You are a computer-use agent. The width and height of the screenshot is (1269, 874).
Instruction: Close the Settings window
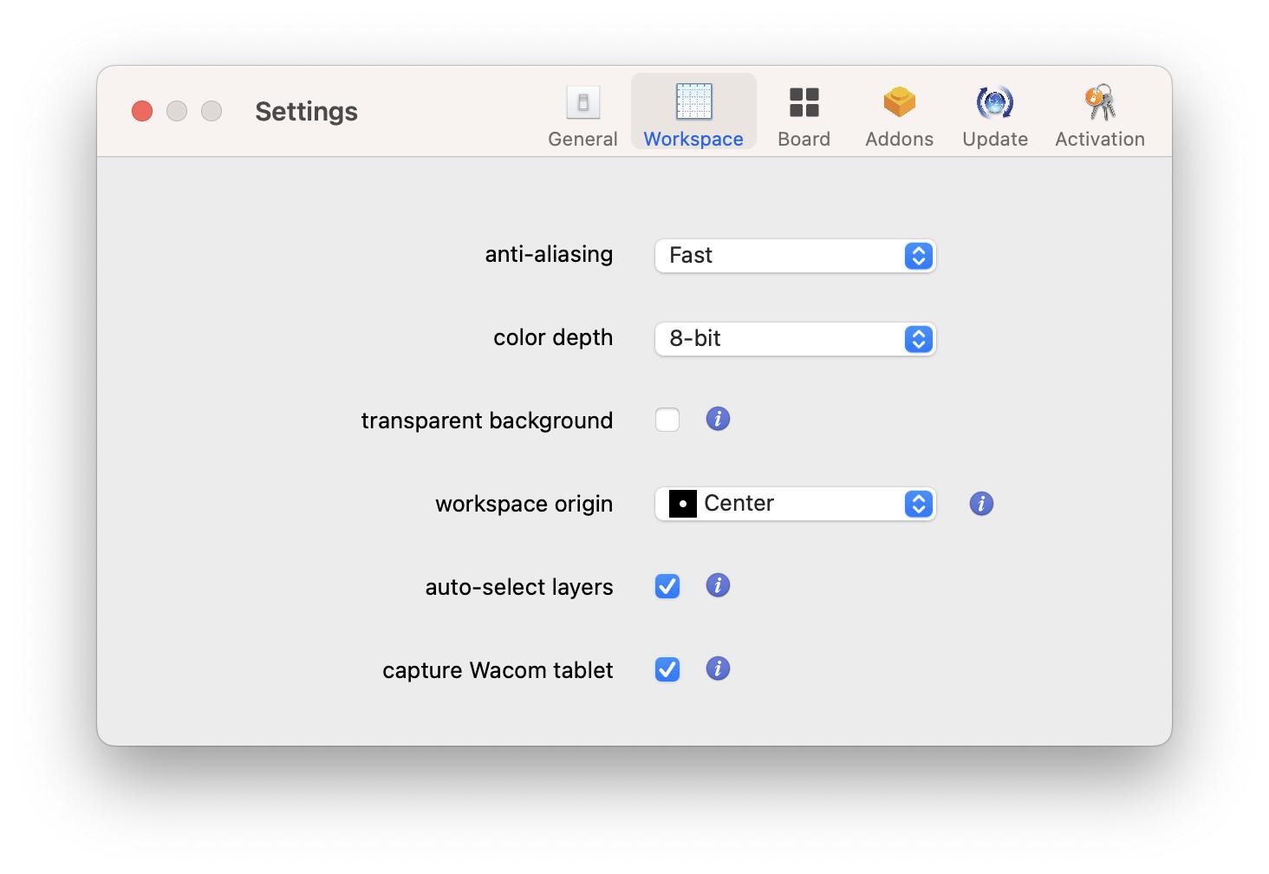[x=142, y=111]
